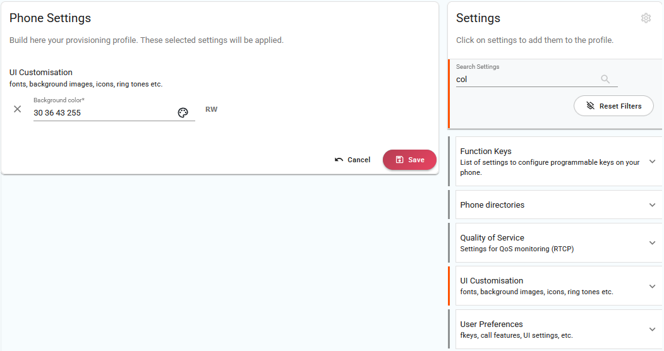Select the Phone directories category title

coord(492,205)
